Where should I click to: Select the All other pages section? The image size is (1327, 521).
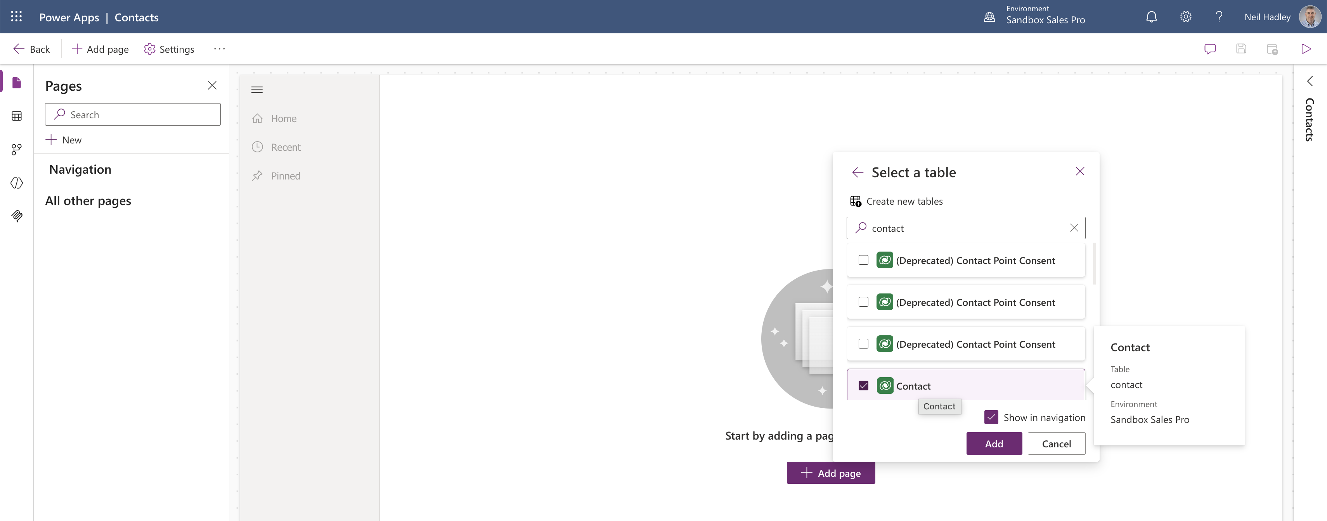[88, 201]
